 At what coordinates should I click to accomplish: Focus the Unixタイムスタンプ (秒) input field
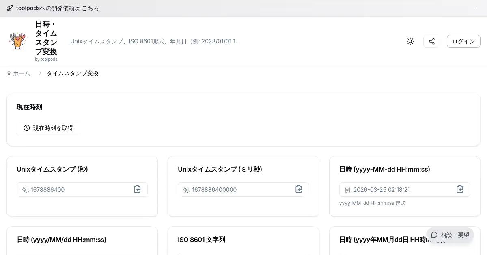coord(73,189)
